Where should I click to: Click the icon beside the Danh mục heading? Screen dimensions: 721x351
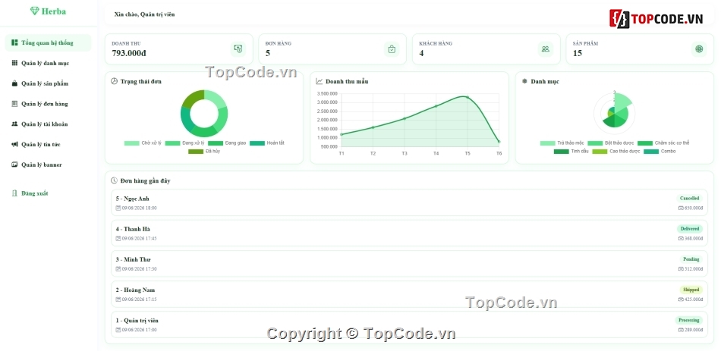click(x=524, y=81)
